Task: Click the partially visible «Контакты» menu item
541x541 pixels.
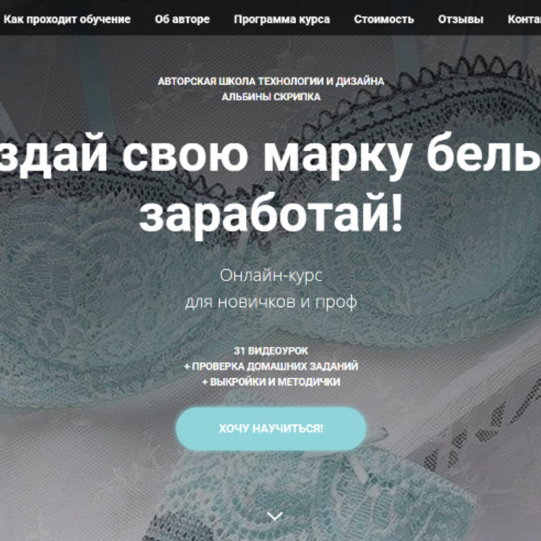Action: (x=524, y=19)
